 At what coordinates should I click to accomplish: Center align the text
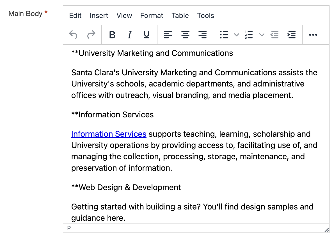click(185, 35)
